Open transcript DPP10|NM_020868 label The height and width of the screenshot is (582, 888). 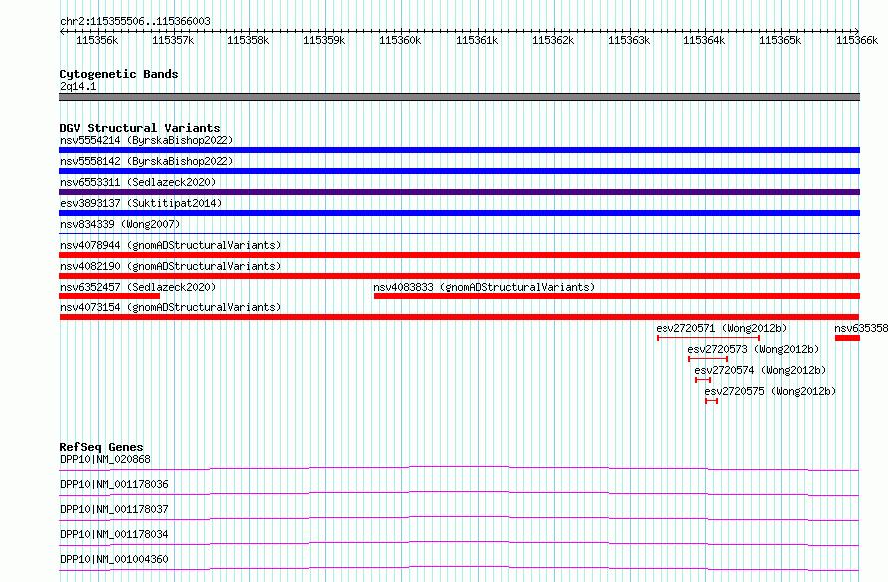[x=106, y=459]
